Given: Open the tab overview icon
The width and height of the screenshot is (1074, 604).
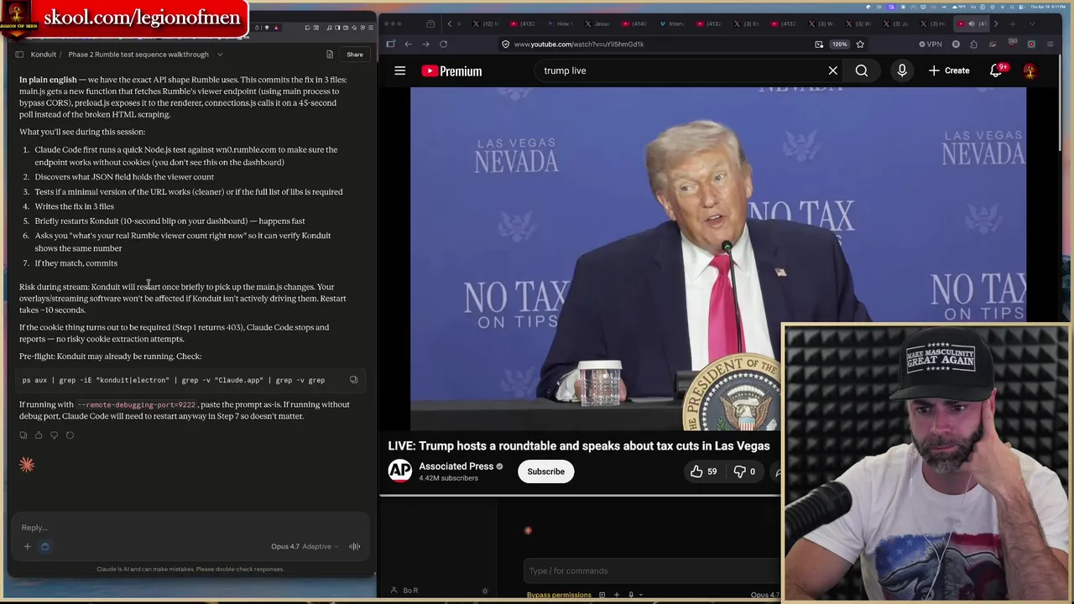Looking at the screenshot, I should pos(430,23).
